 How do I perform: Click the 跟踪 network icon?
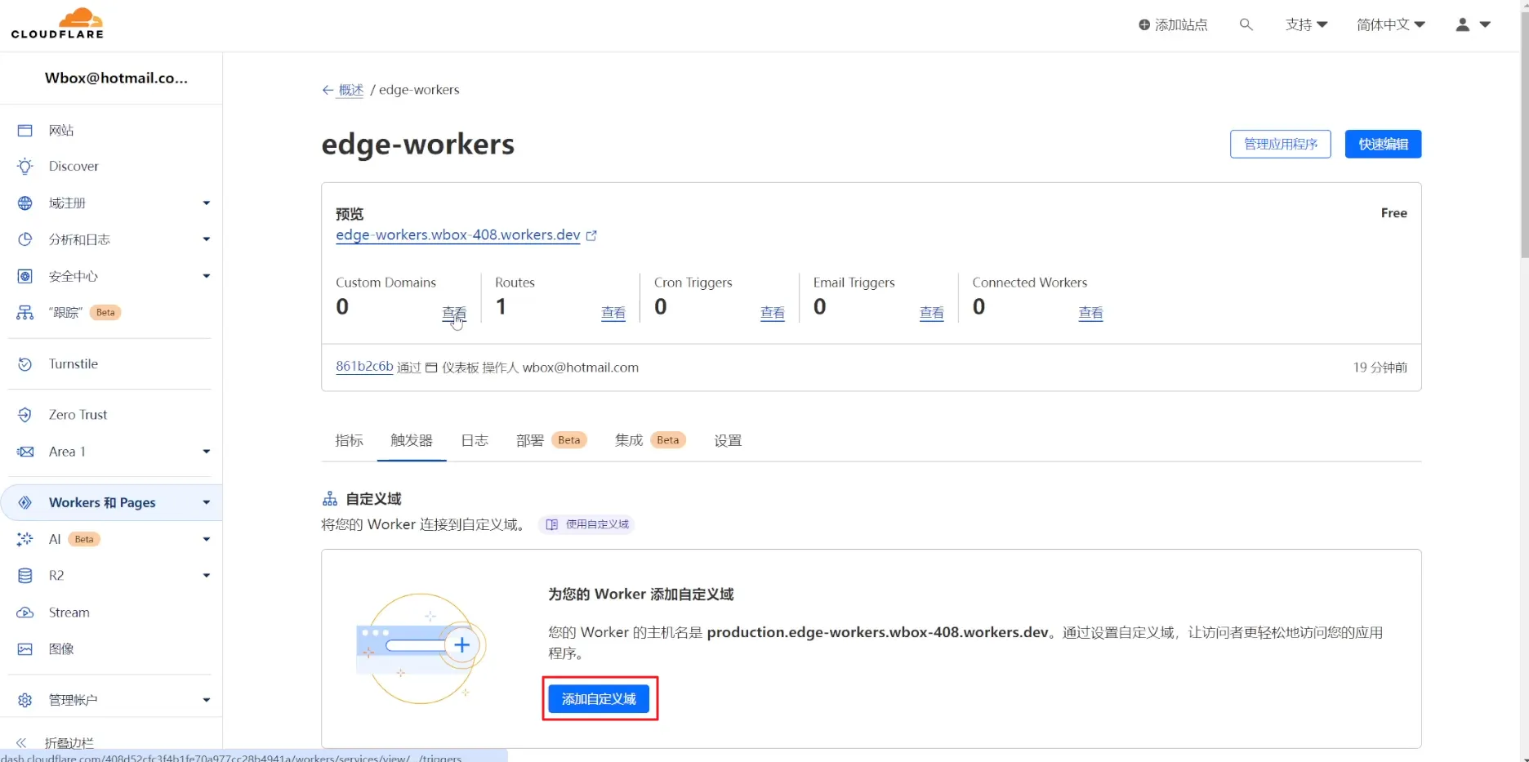(x=25, y=313)
